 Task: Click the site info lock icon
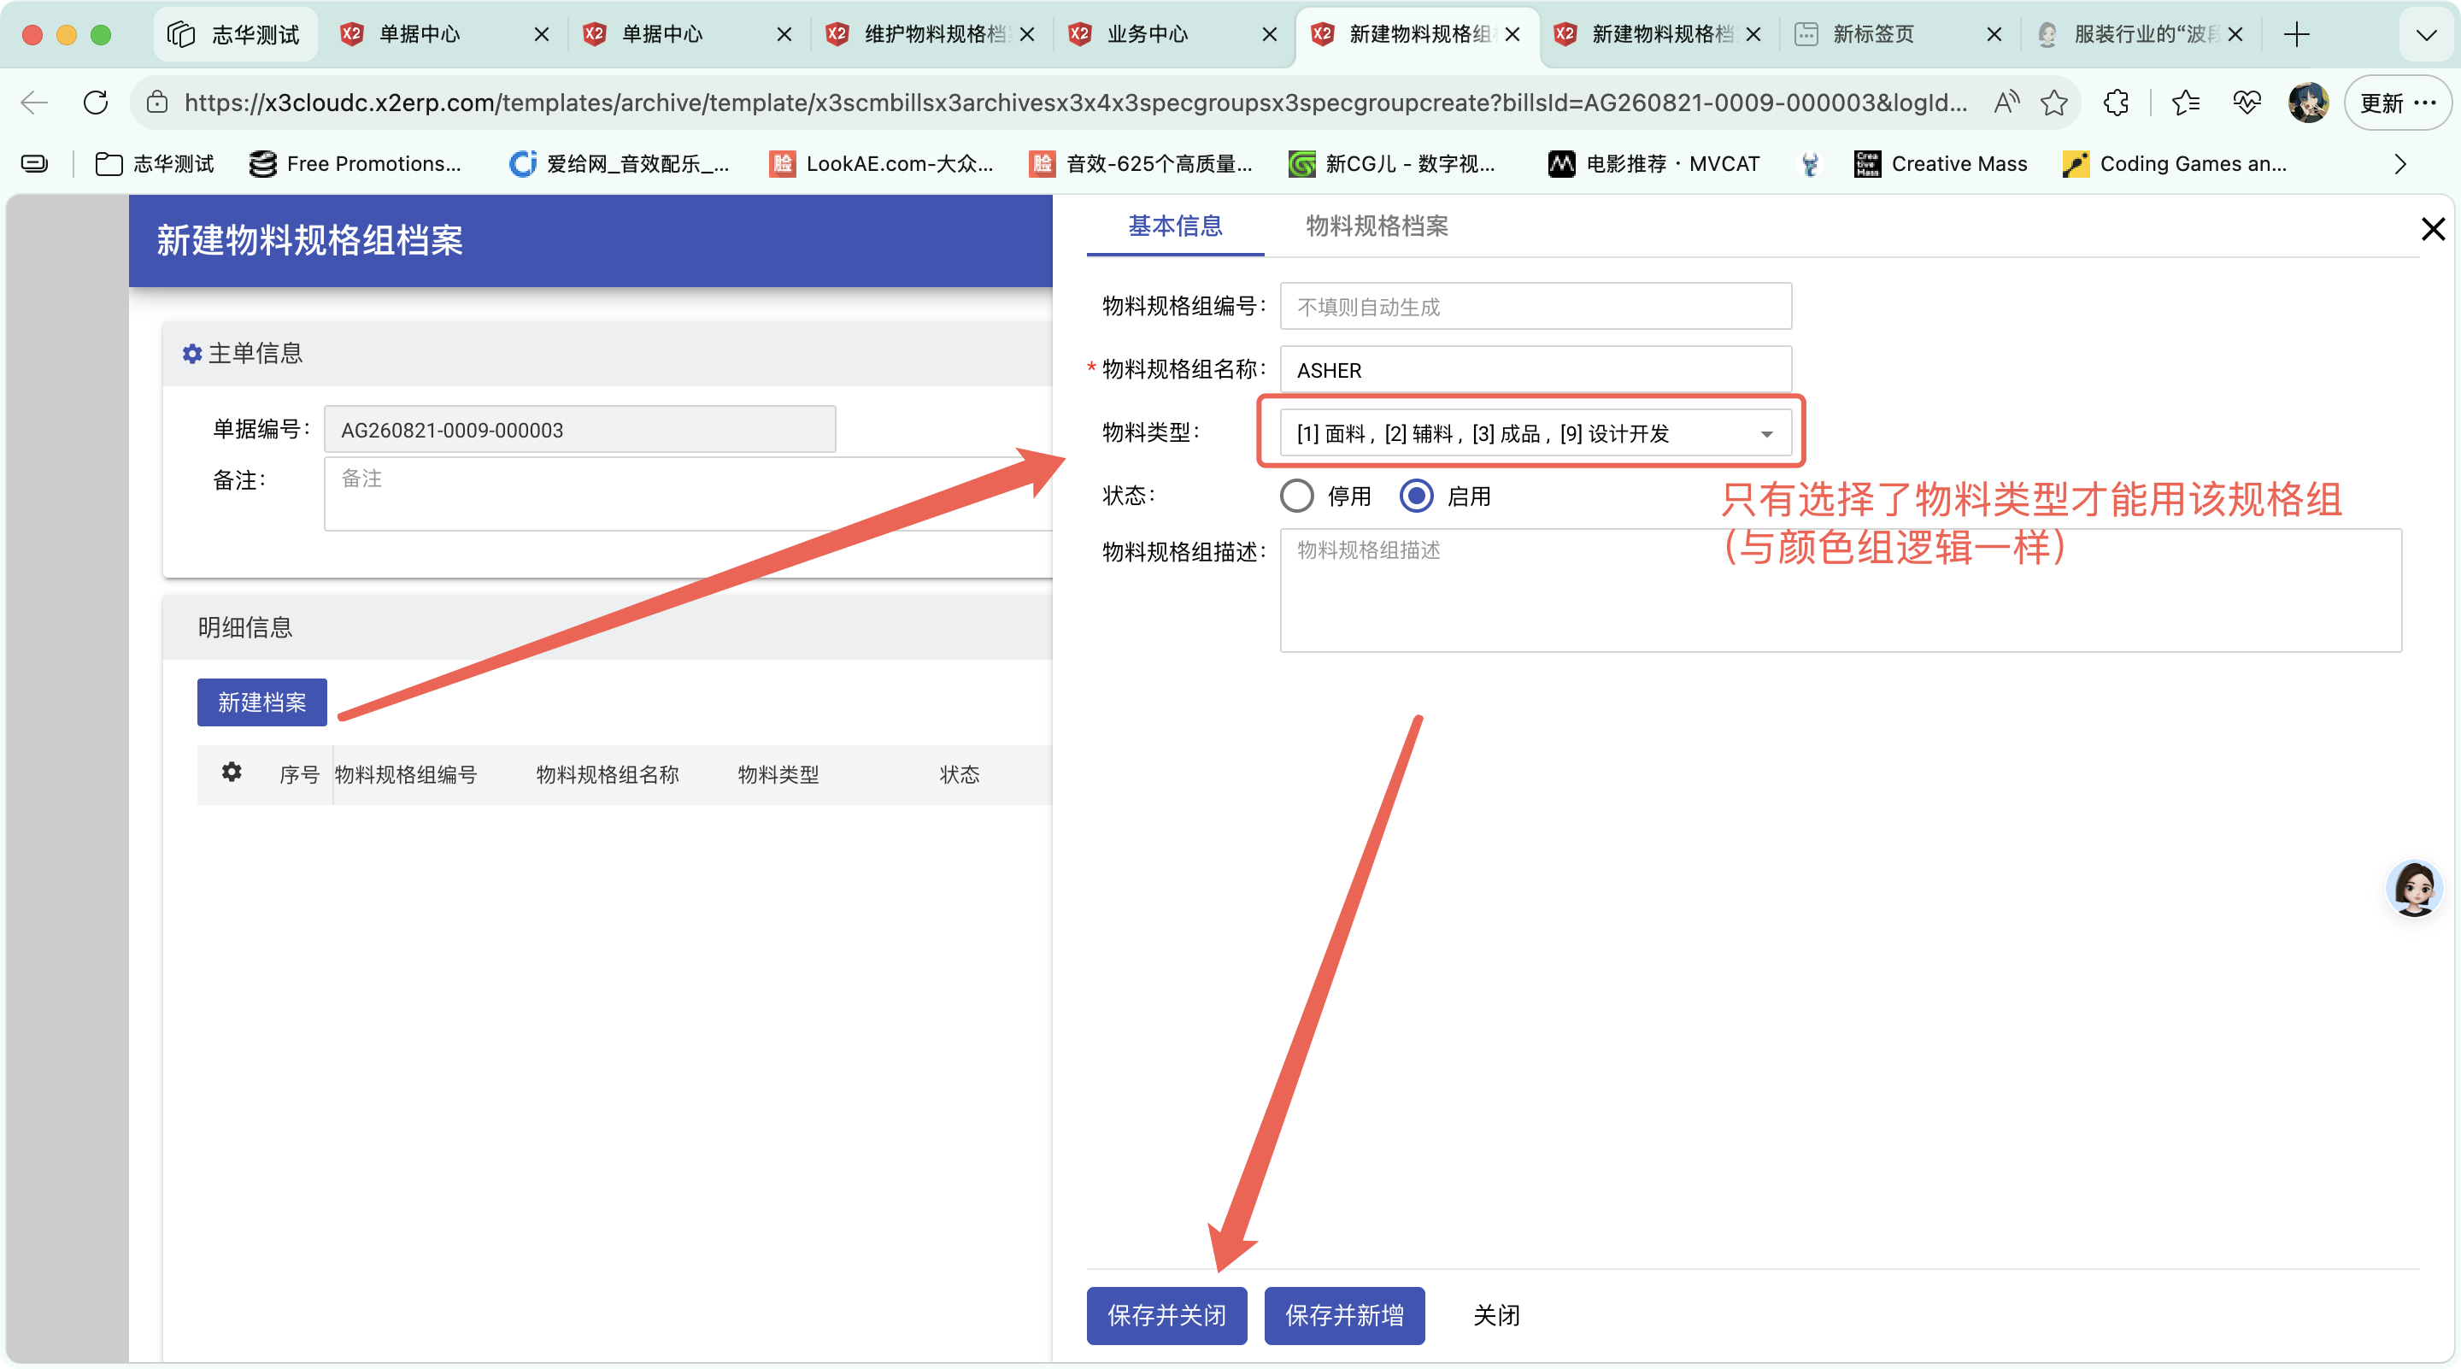pyautogui.click(x=157, y=103)
